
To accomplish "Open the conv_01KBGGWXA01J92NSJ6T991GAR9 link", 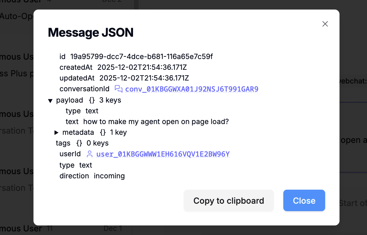I will pyautogui.click(x=192, y=89).
